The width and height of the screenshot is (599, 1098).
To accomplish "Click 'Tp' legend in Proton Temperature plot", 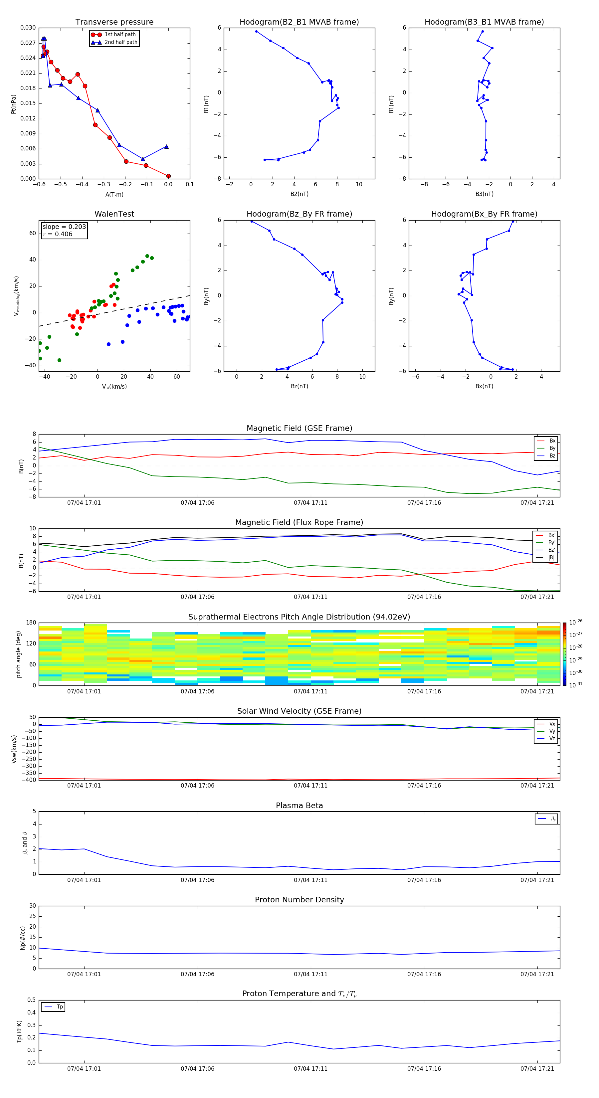I will [x=53, y=1007].
